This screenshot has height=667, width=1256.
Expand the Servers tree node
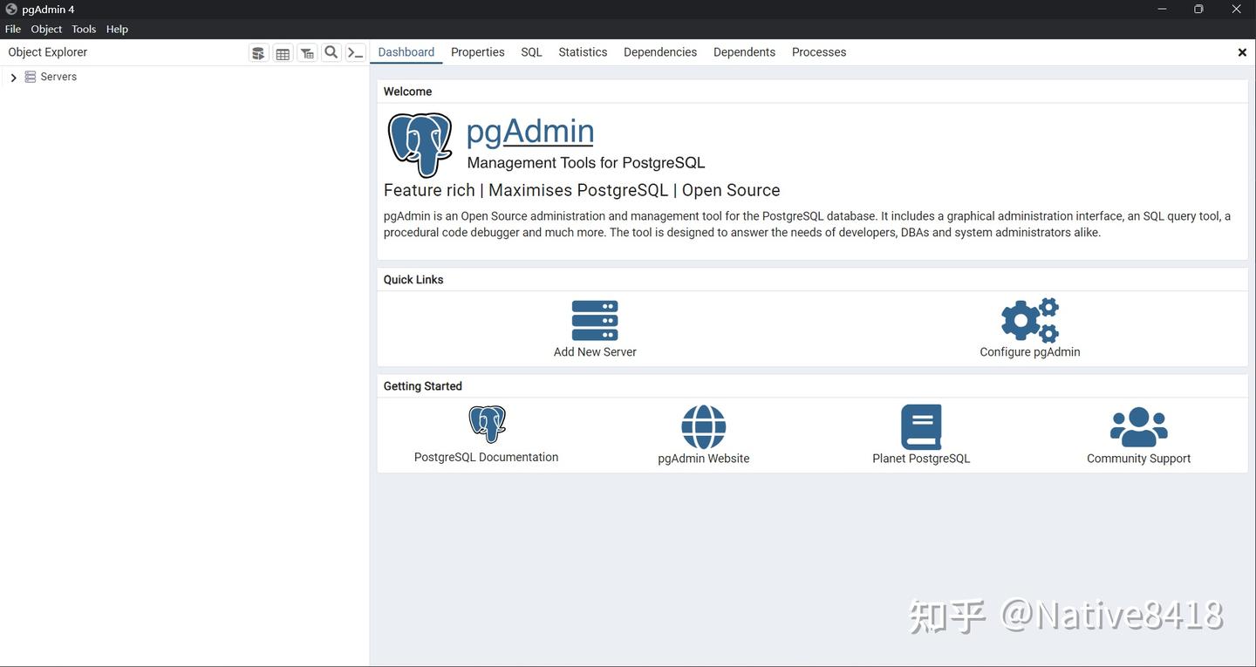click(13, 77)
